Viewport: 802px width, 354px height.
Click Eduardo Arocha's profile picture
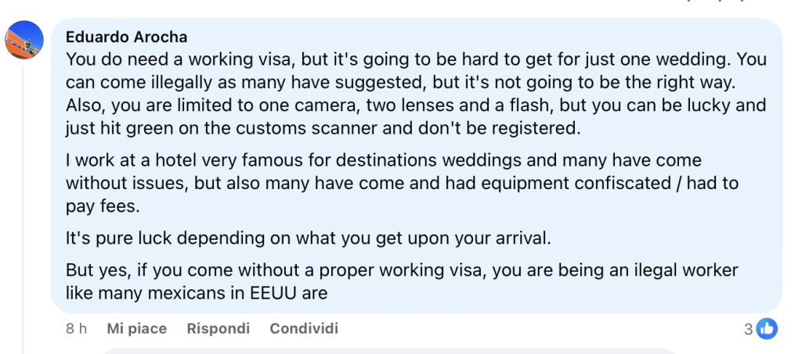coord(23,39)
